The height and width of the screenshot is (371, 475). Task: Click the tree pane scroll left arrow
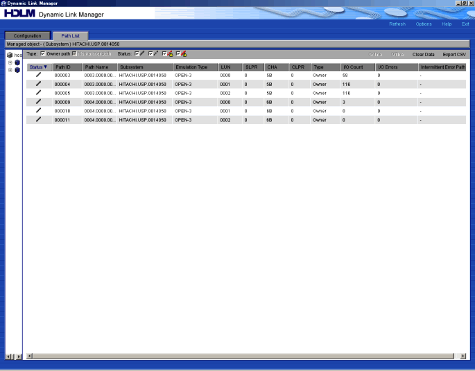point(9,356)
